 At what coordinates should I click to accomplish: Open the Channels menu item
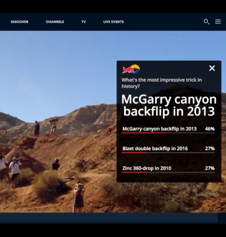[55, 22]
